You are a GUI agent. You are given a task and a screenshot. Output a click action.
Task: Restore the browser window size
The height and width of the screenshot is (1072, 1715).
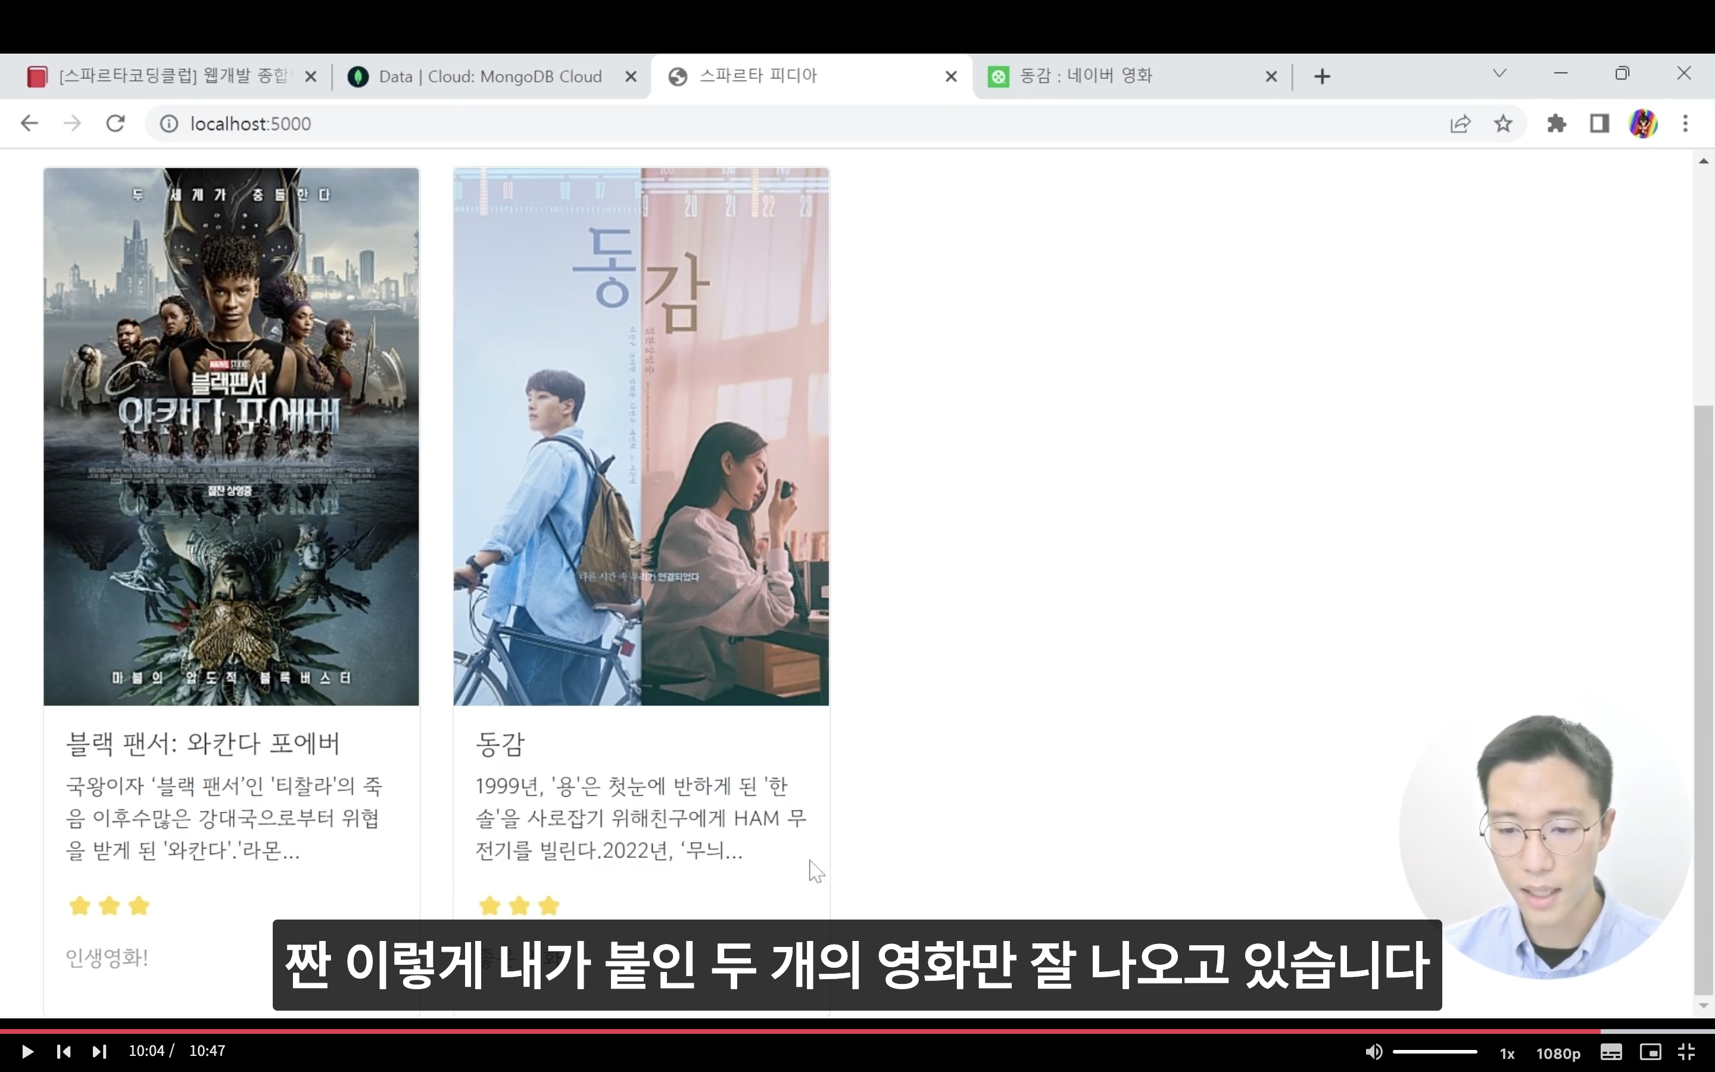pyautogui.click(x=1622, y=74)
